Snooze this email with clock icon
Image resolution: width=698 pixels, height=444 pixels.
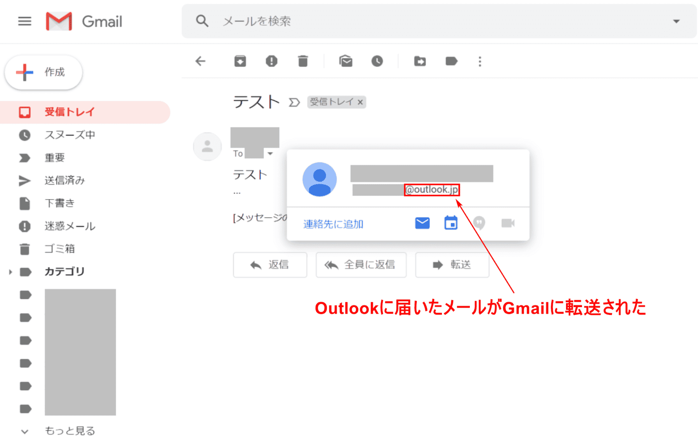coord(377,61)
